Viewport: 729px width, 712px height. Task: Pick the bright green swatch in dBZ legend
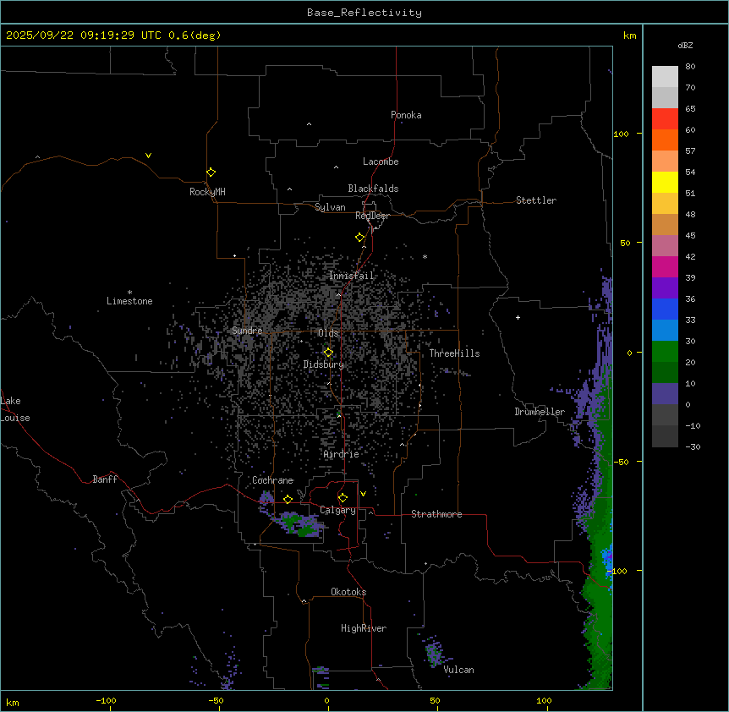[x=665, y=351]
